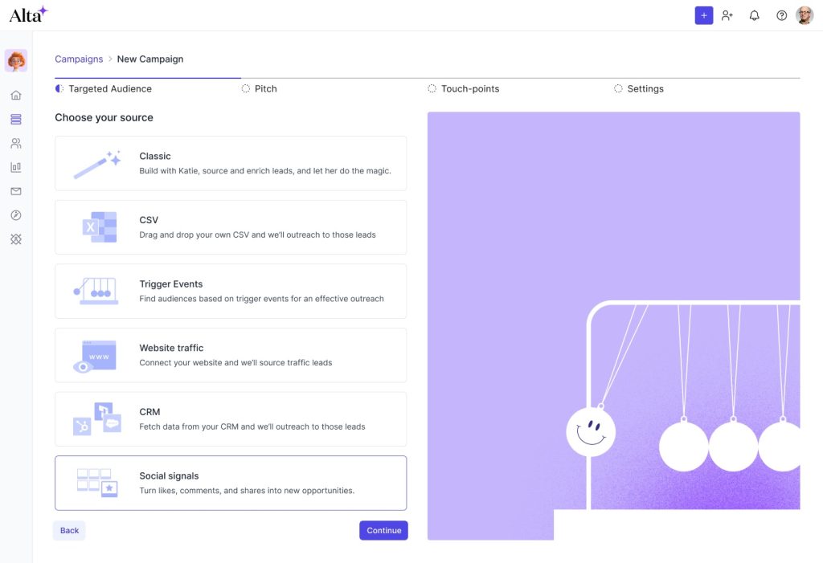823x563 pixels.
Task: Click the Back button
Action: 69,530
